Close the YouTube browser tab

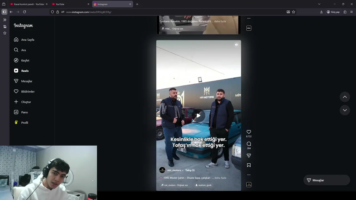[x=88, y=4]
